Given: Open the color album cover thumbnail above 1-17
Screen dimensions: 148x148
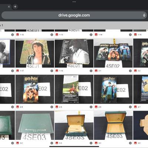Looking at the screenshot, I should tap(35, 53).
